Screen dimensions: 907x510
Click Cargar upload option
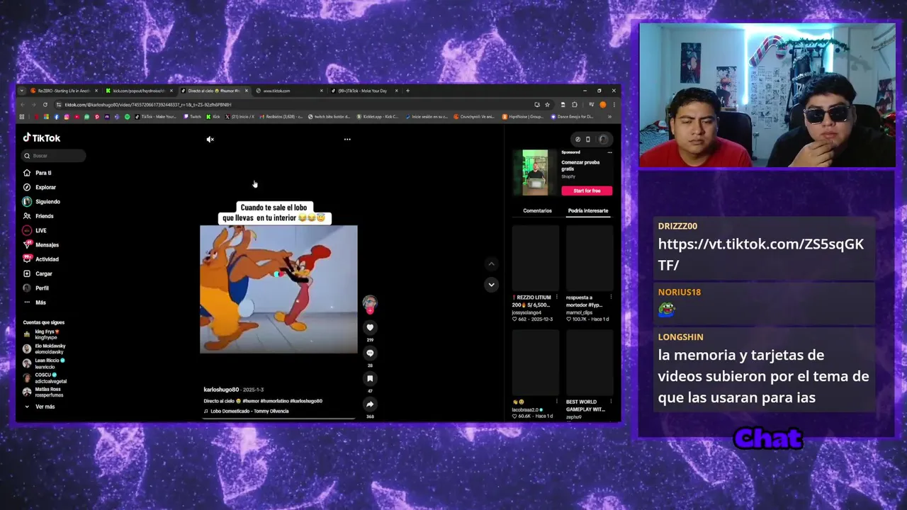click(37, 273)
